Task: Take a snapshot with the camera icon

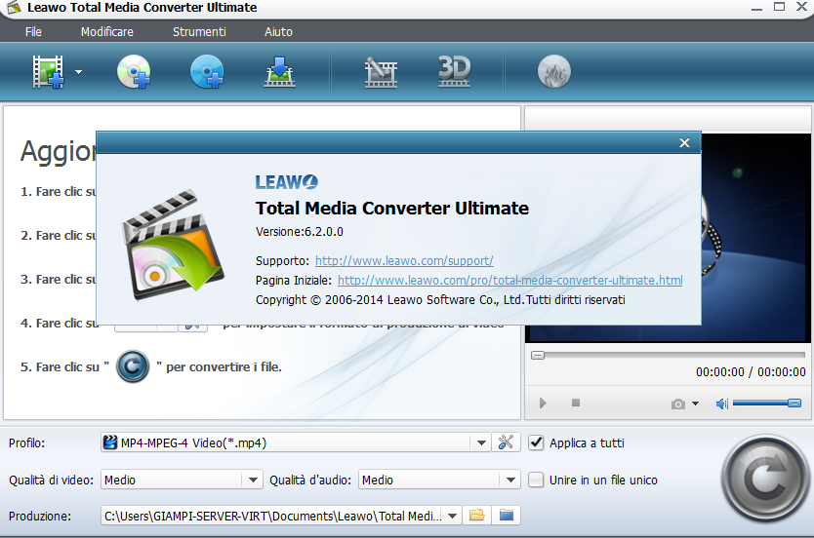Action: point(677,403)
